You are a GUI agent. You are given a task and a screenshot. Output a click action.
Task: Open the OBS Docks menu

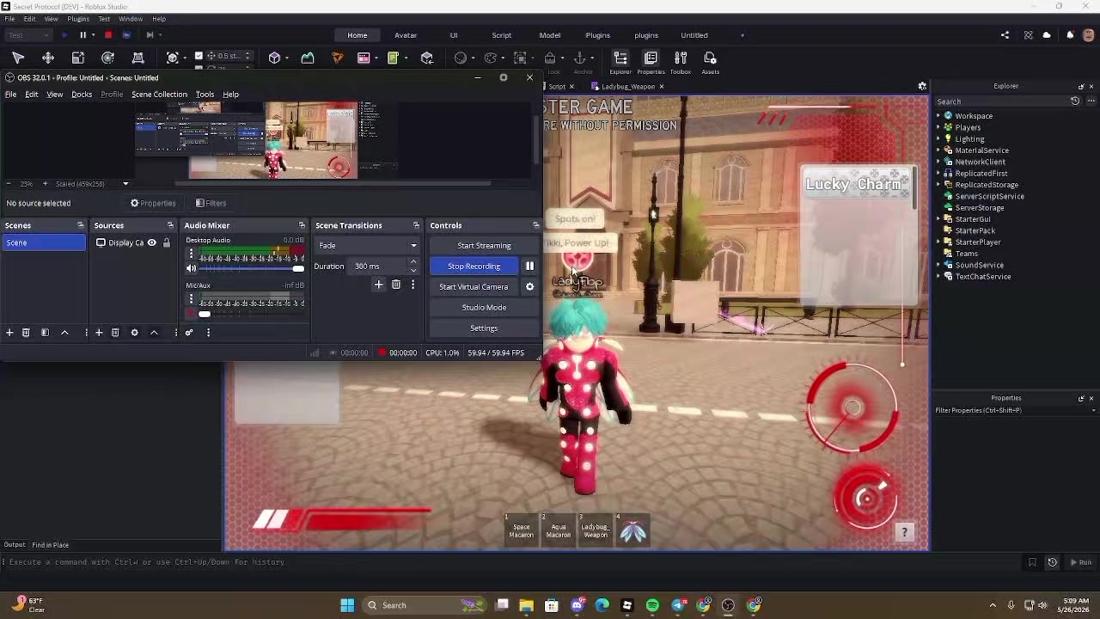pos(82,95)
